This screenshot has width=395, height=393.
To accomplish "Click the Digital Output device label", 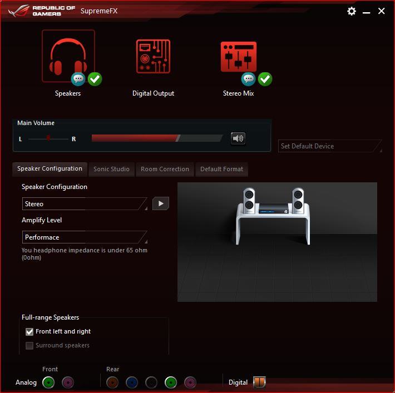I will pyautogui.click(x=153, y=93).
